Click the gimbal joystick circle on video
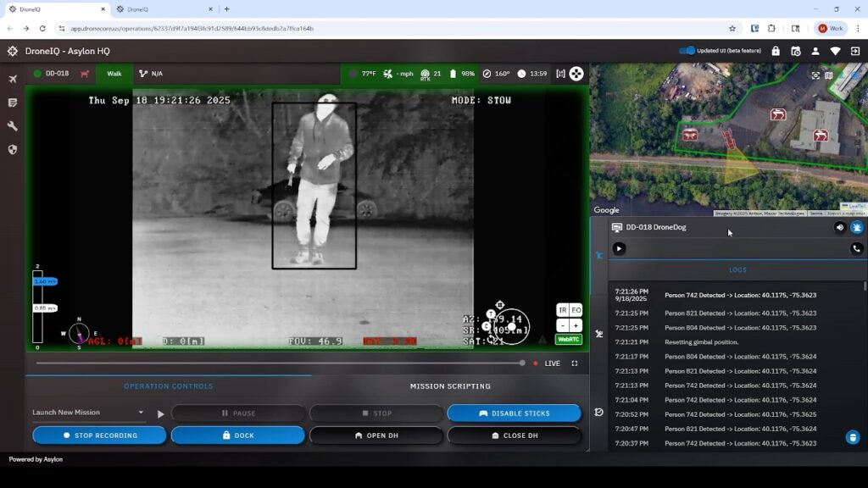Image resolution: width=868 pixels, height=488 pixels. [511, 327]
